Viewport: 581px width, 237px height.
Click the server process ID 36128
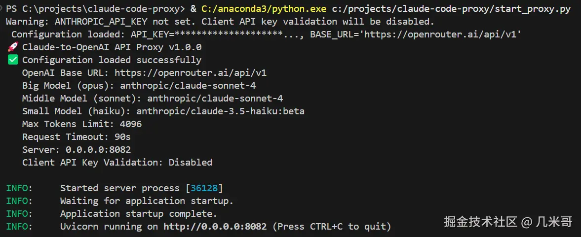[x=204, y=188]
